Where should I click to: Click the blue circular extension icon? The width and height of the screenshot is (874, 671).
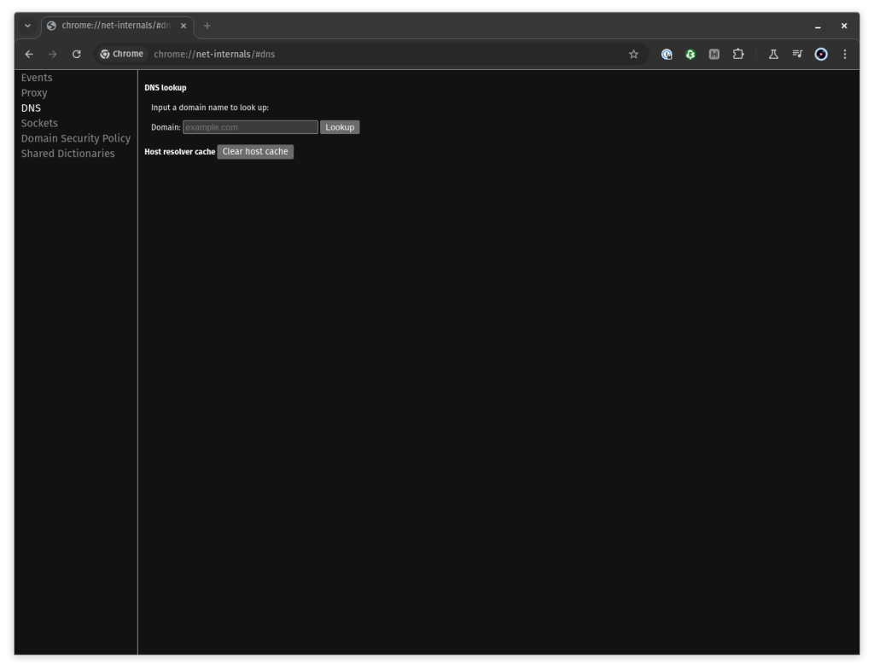coord(667,54)
